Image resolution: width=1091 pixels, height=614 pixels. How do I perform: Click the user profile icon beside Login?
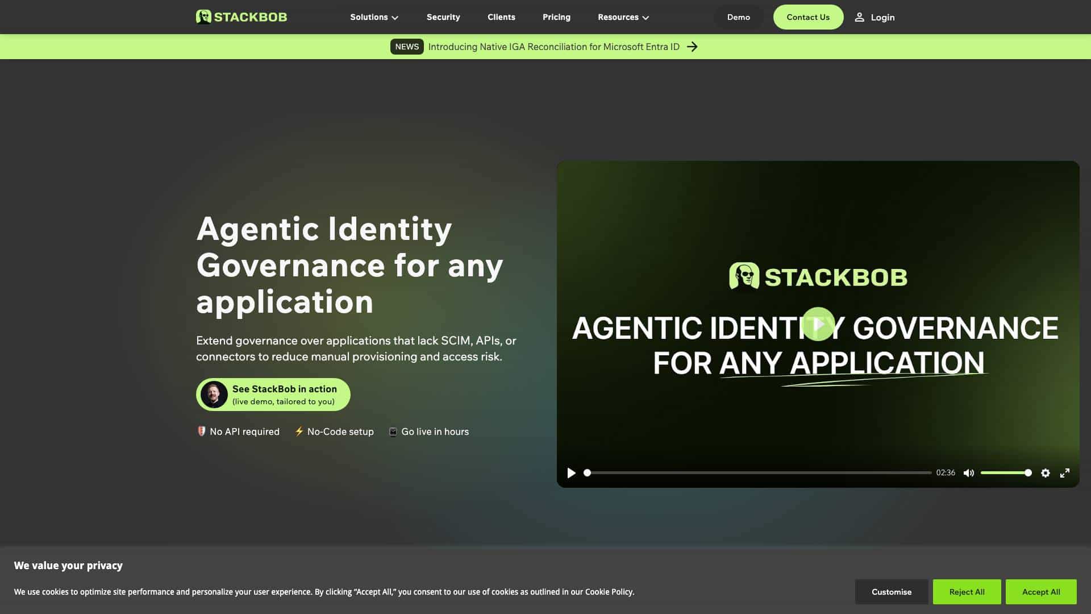coord(860,17)
